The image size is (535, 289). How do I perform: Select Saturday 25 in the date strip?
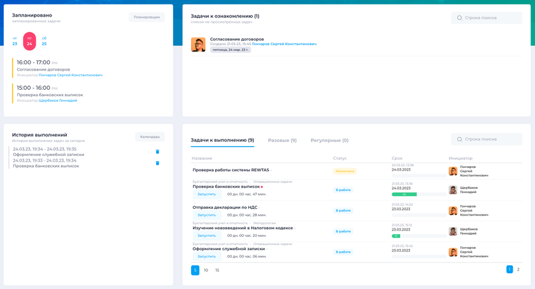(x=44, y=41)
